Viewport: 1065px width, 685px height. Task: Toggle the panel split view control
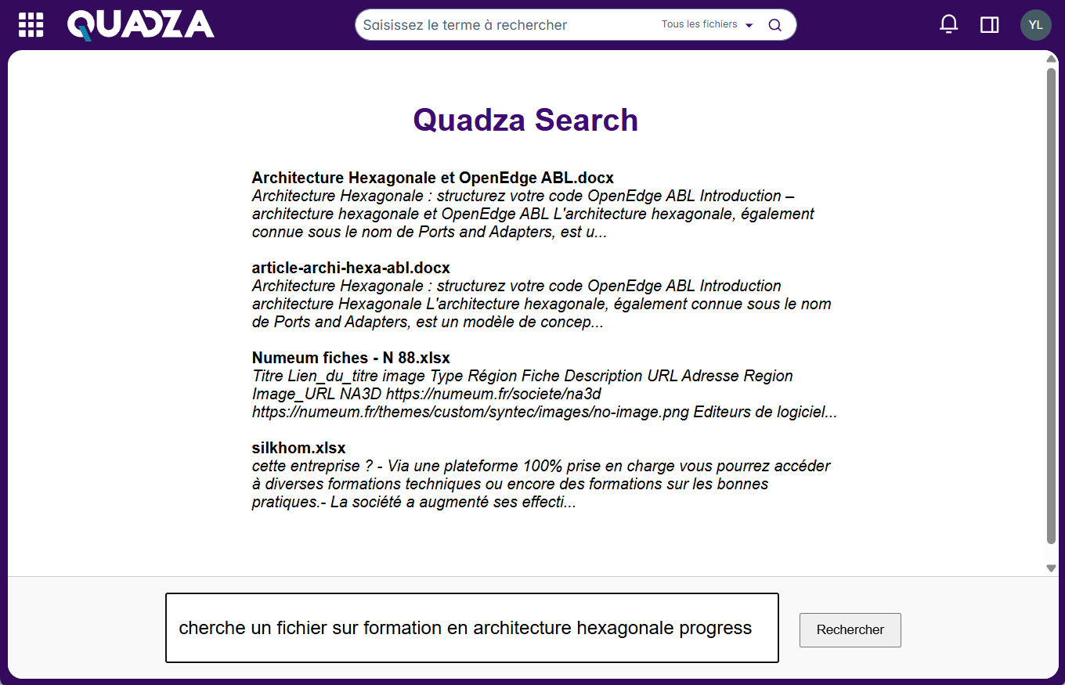[x=989, y=24]
